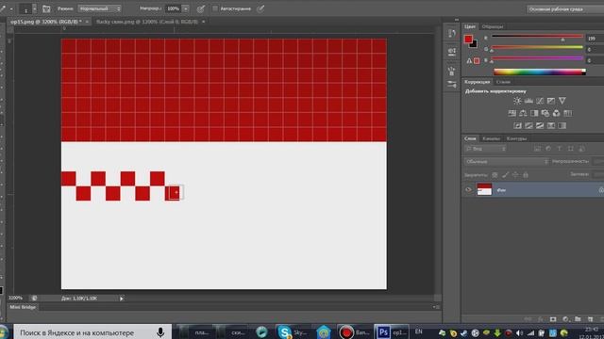Add a Curves adjustment layer
The width and height of the screenshot is (604, 339).
[540, 101]
